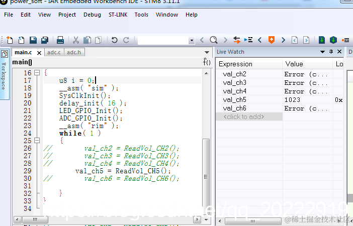The image size is (353, 226).
Task: Undo the last edit
Action: [114, 40]
